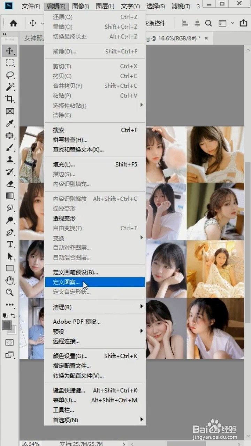Image resolution: width=251 pixels, height=446 pixels.
Task: Expand the toolbox double-arrow at top
Action: point(5,34)
